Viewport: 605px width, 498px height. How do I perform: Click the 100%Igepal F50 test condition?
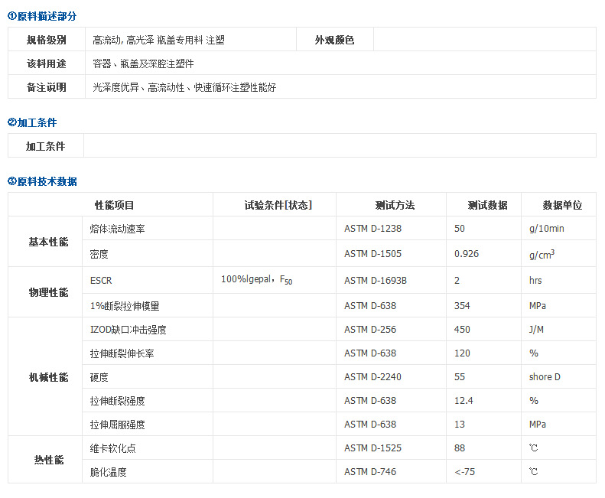click(x=256, y=280)
